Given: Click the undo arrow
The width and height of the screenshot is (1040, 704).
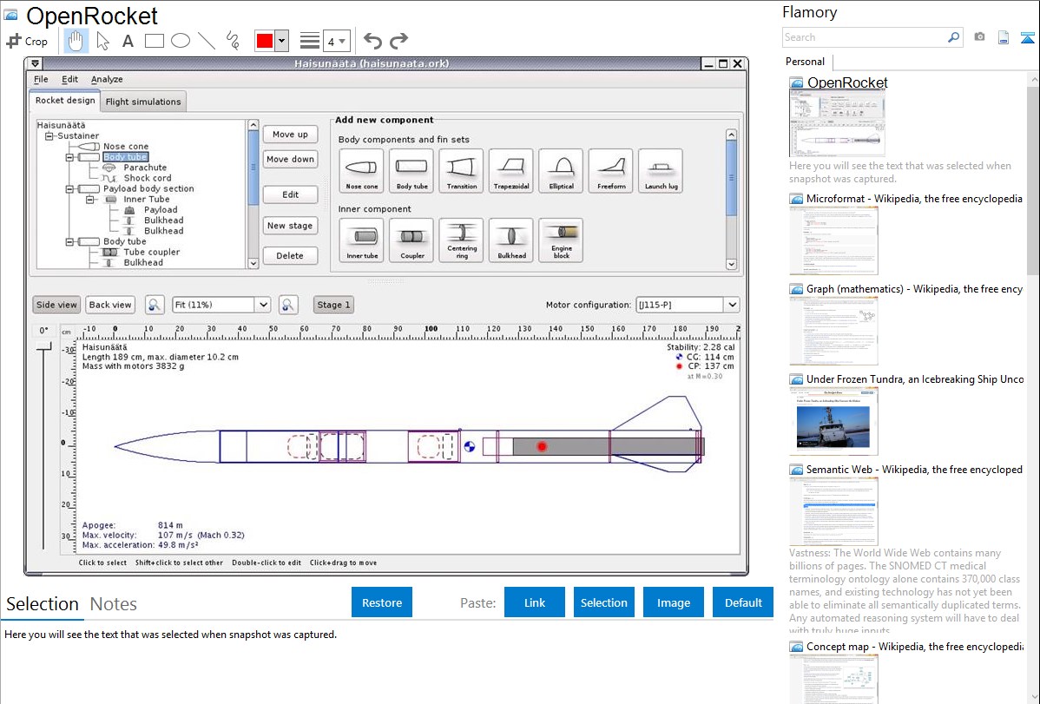Looking at the screenshot, I should coord(372,41).
